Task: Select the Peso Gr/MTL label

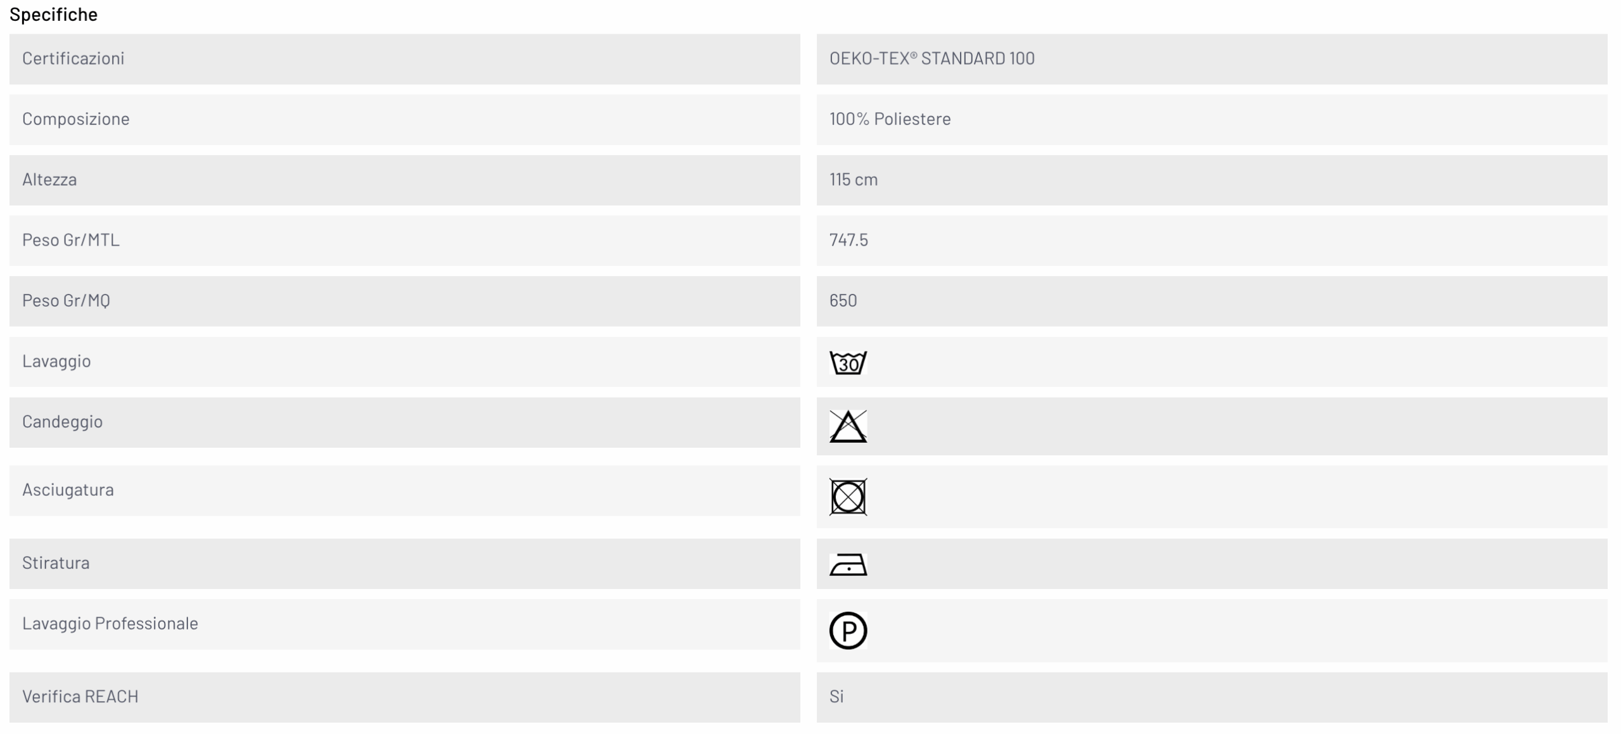Action: 71,240
